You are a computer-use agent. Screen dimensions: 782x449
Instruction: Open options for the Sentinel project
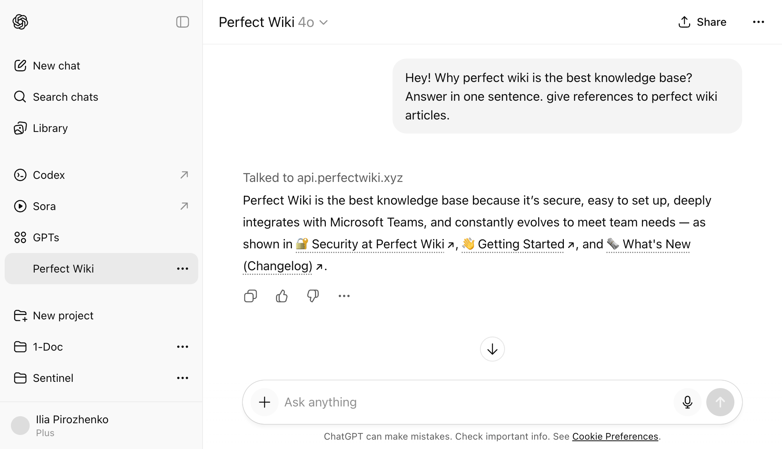182,378
